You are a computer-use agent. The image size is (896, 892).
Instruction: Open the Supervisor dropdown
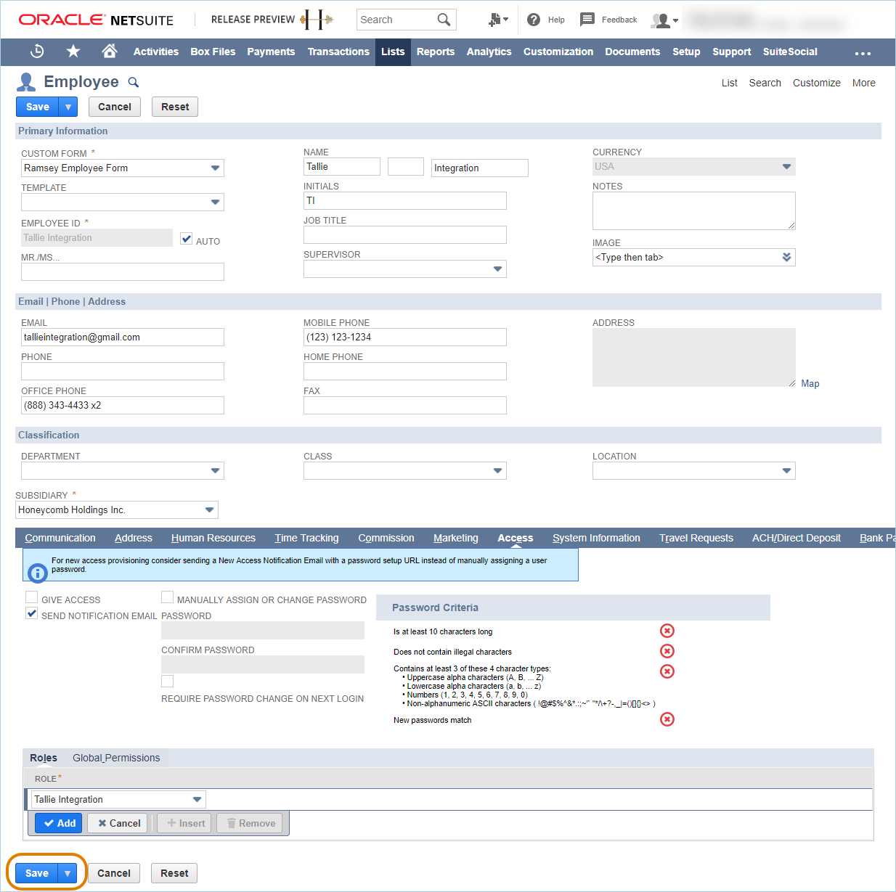point(497,269)
